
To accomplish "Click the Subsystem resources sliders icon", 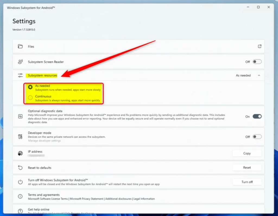I will 20,75.
